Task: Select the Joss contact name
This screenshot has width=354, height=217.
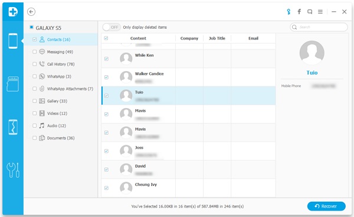Action: point(139,148)
